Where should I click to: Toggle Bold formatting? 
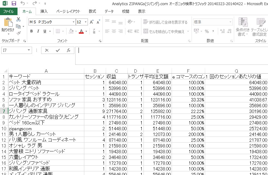pos(32,31)
